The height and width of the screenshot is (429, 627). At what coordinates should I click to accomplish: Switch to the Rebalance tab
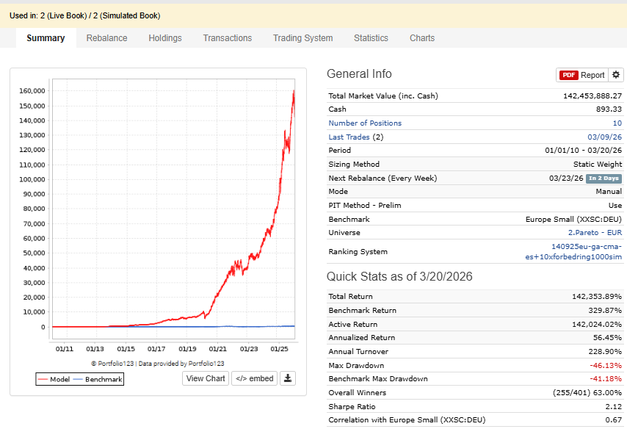[x=106, y=38]
